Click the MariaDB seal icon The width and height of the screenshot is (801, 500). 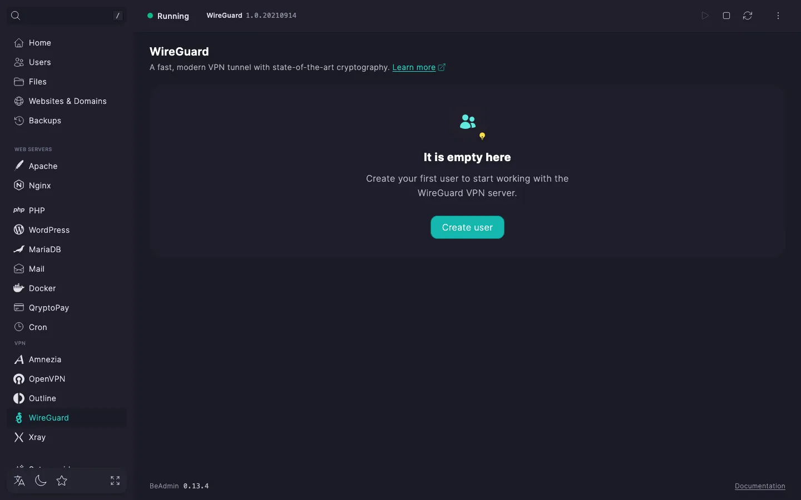(19, 249)
